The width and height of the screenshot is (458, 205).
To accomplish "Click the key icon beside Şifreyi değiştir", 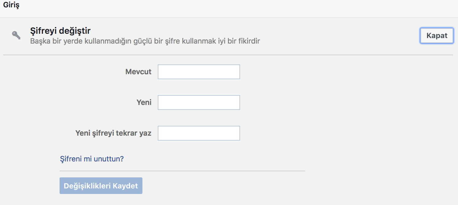I will tap(16, 35).
